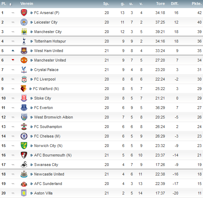Open the West Bromwich Albion link
Screen dimensions: 203x198
54,117
